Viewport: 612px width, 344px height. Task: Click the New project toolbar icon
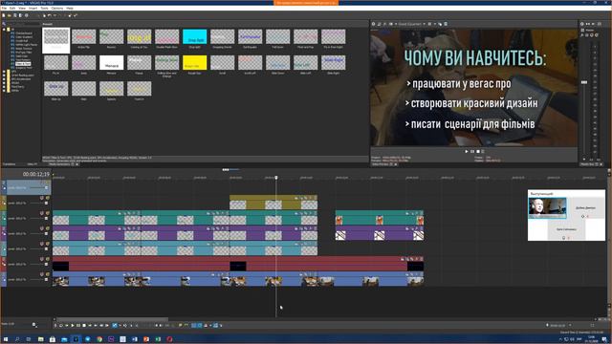coord(4,15)
